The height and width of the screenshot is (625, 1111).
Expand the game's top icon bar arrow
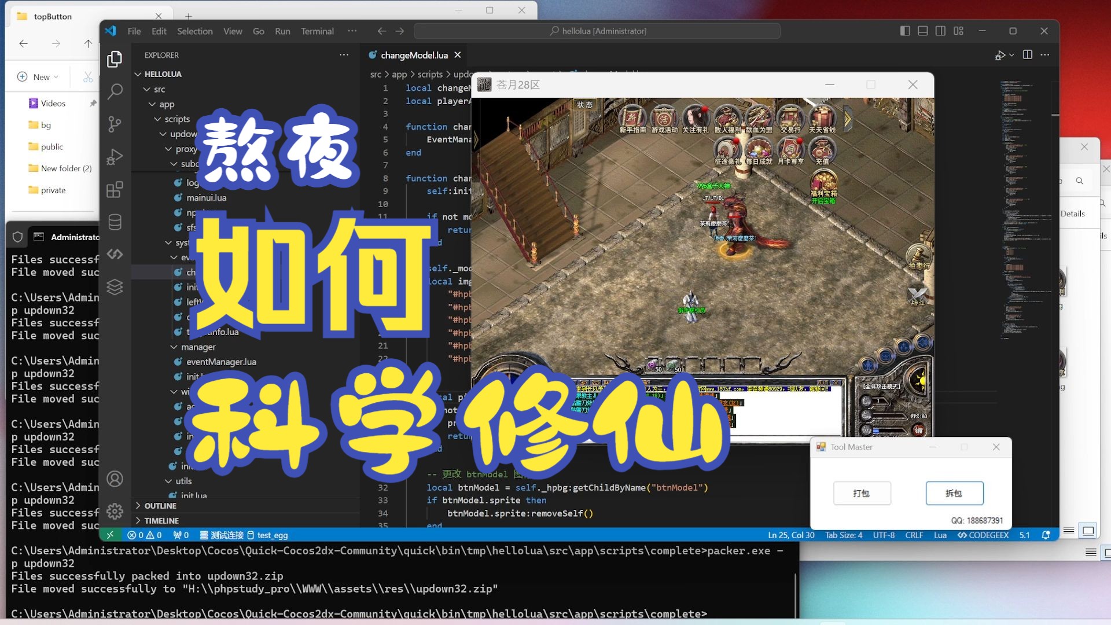point(848,119)
